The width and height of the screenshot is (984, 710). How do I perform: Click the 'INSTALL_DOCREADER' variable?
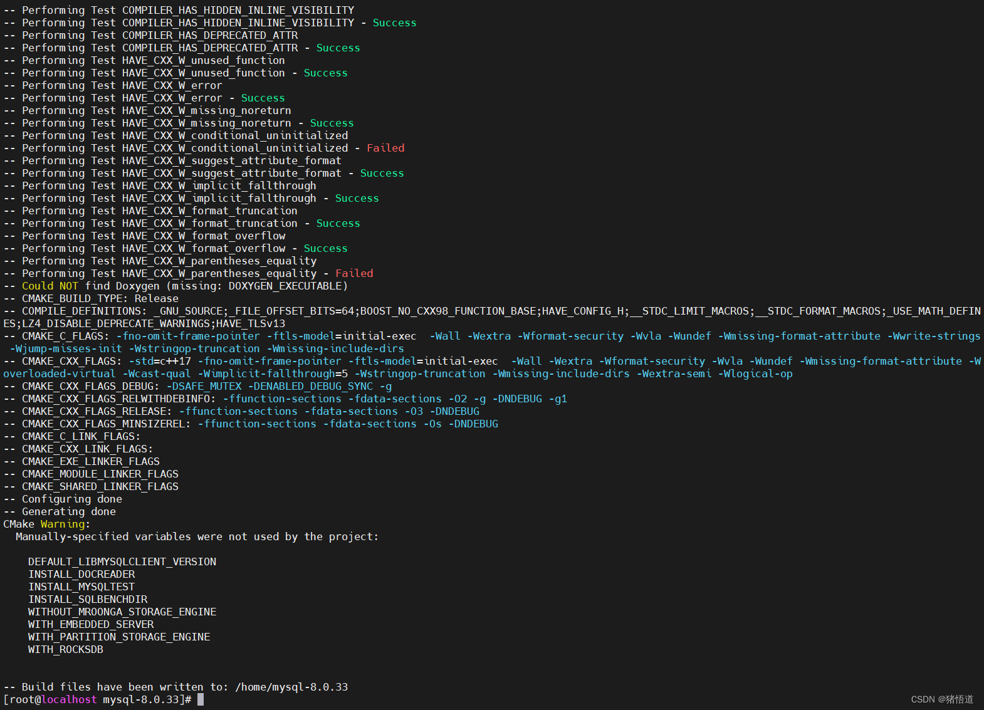click(81, 574)
